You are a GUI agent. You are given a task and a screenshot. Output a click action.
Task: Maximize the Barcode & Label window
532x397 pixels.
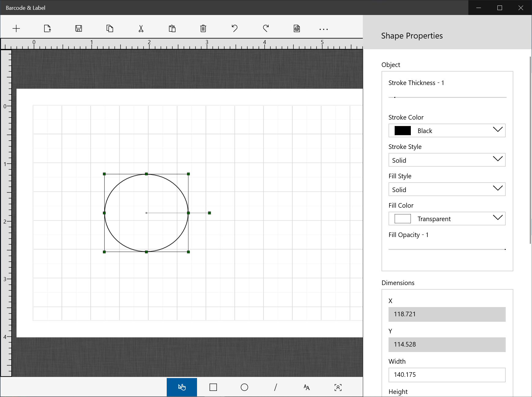click(500, 8)
